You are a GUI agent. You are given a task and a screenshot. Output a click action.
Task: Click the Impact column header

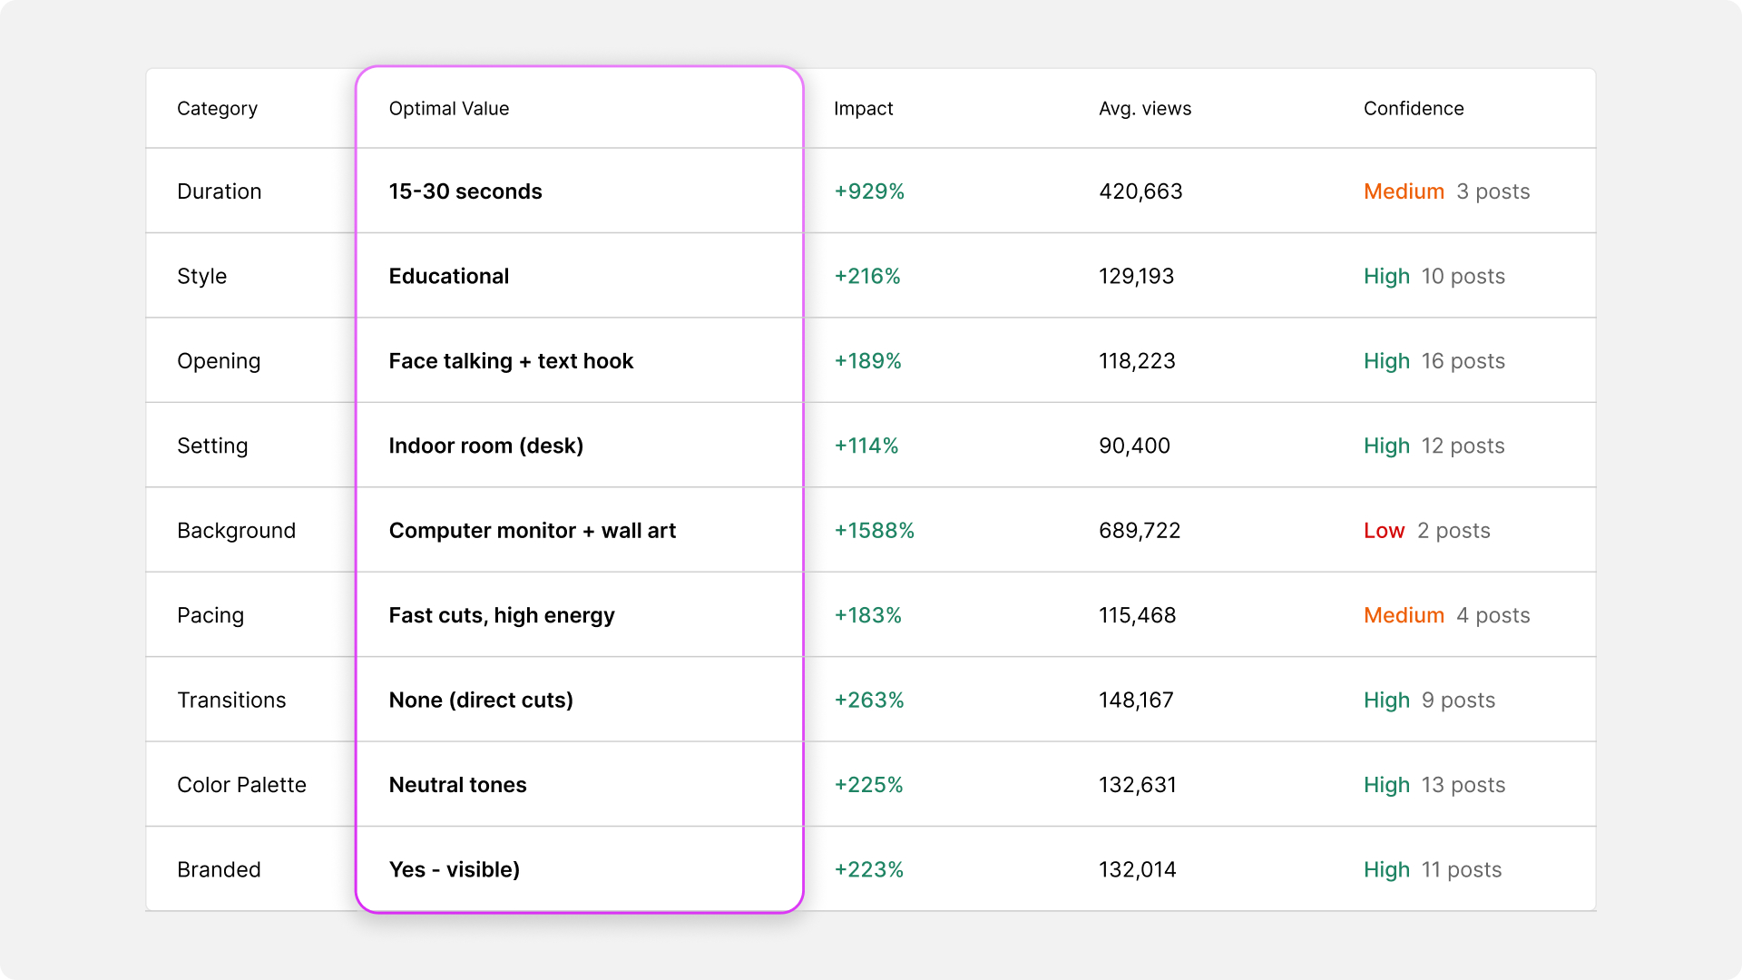coord(863,109)
